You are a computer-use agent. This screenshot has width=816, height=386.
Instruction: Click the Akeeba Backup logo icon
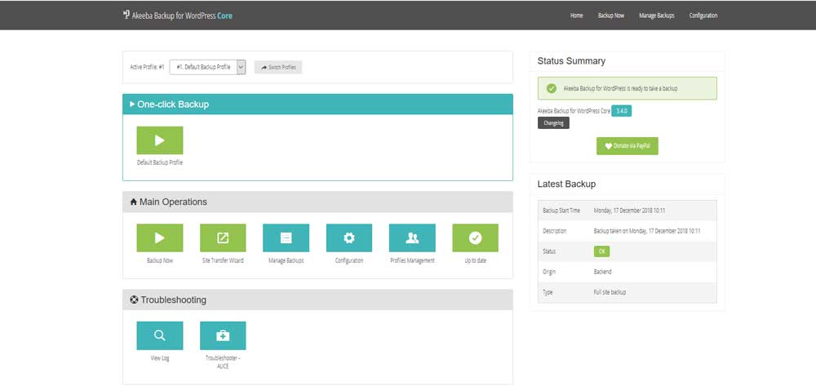(x=126, y=15)
